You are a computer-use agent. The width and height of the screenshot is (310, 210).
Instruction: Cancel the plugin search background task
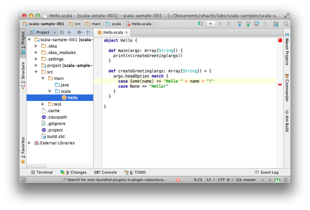coord(178,180)
